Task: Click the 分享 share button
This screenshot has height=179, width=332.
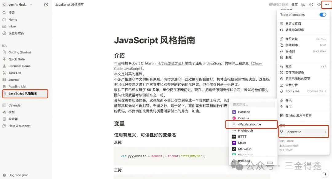Action: click(294, 5)
